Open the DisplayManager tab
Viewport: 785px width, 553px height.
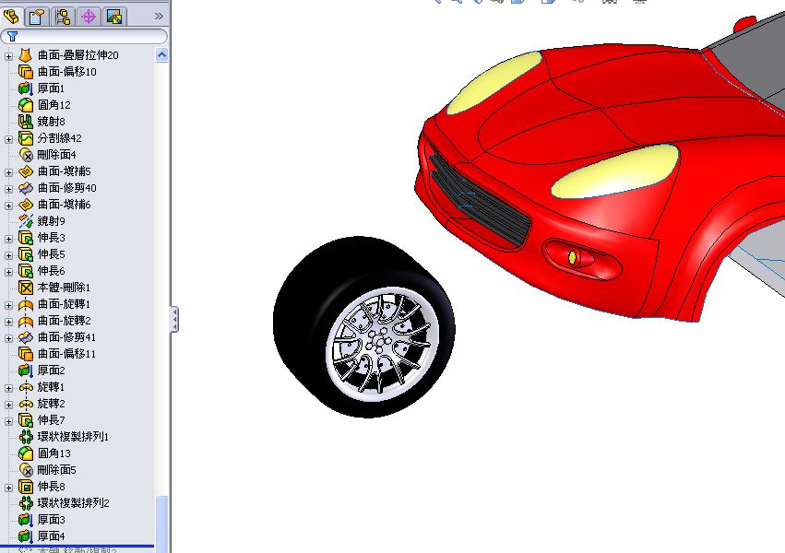(x=113, y=15)
